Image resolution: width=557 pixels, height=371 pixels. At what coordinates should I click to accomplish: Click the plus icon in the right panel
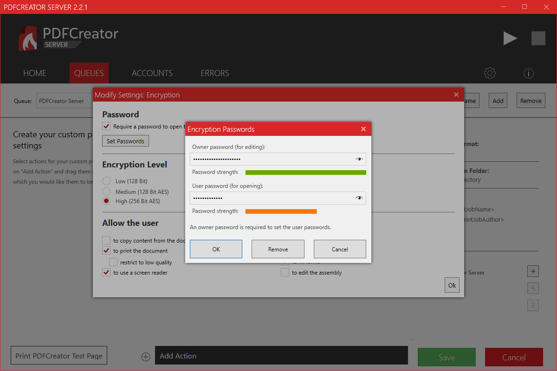click(533, 271)
